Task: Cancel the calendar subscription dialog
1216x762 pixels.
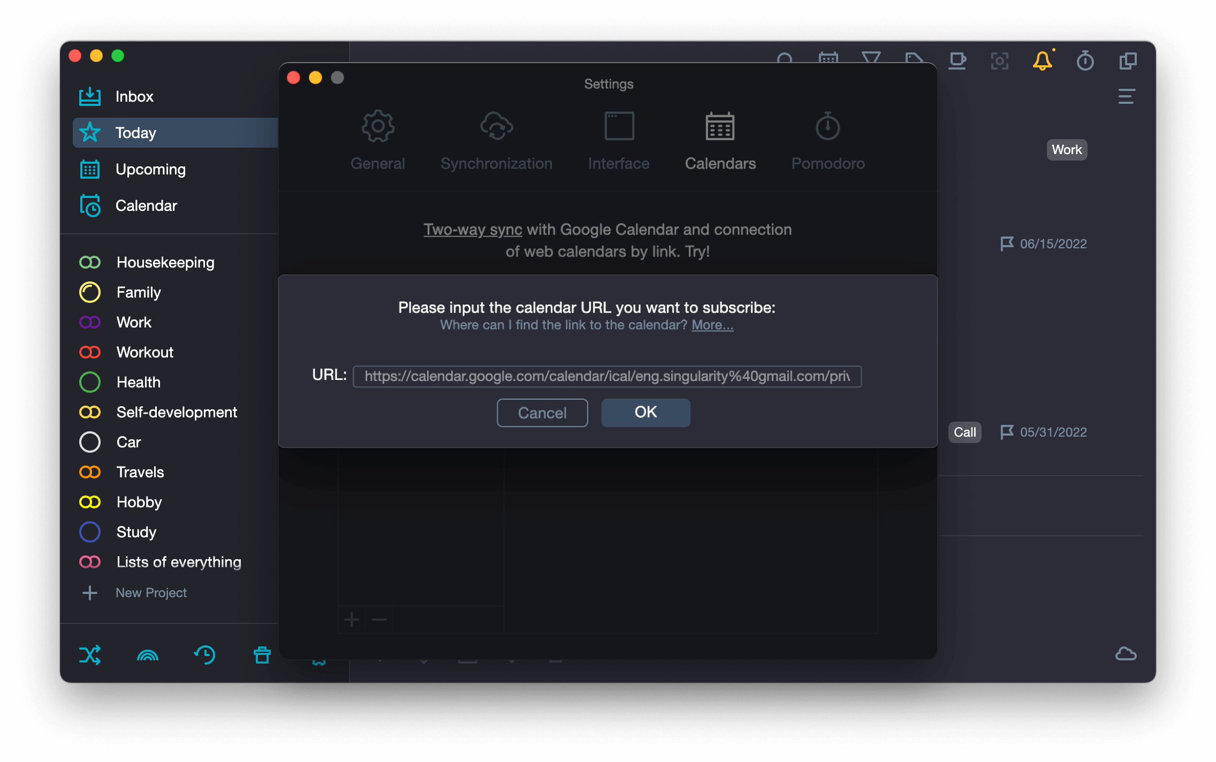Action: (x=542, y=413)
